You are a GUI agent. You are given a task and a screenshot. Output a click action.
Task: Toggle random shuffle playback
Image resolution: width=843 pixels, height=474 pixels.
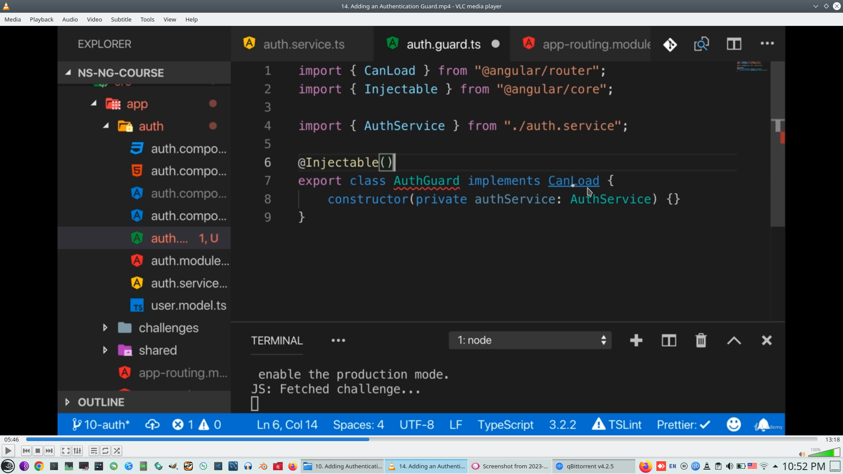[117, 451]
